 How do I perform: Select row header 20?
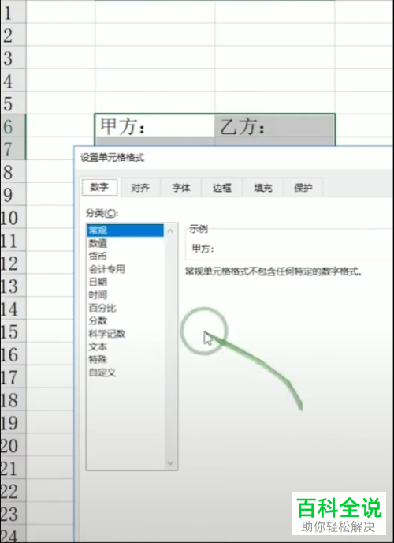click(x=13, y=445)
